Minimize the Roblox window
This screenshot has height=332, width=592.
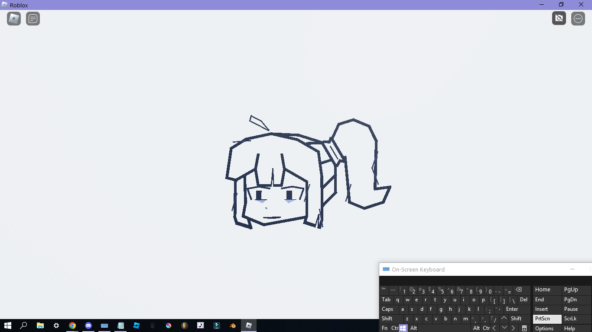coord(542,4)
